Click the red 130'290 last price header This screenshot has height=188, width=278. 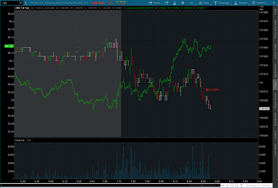98,3
